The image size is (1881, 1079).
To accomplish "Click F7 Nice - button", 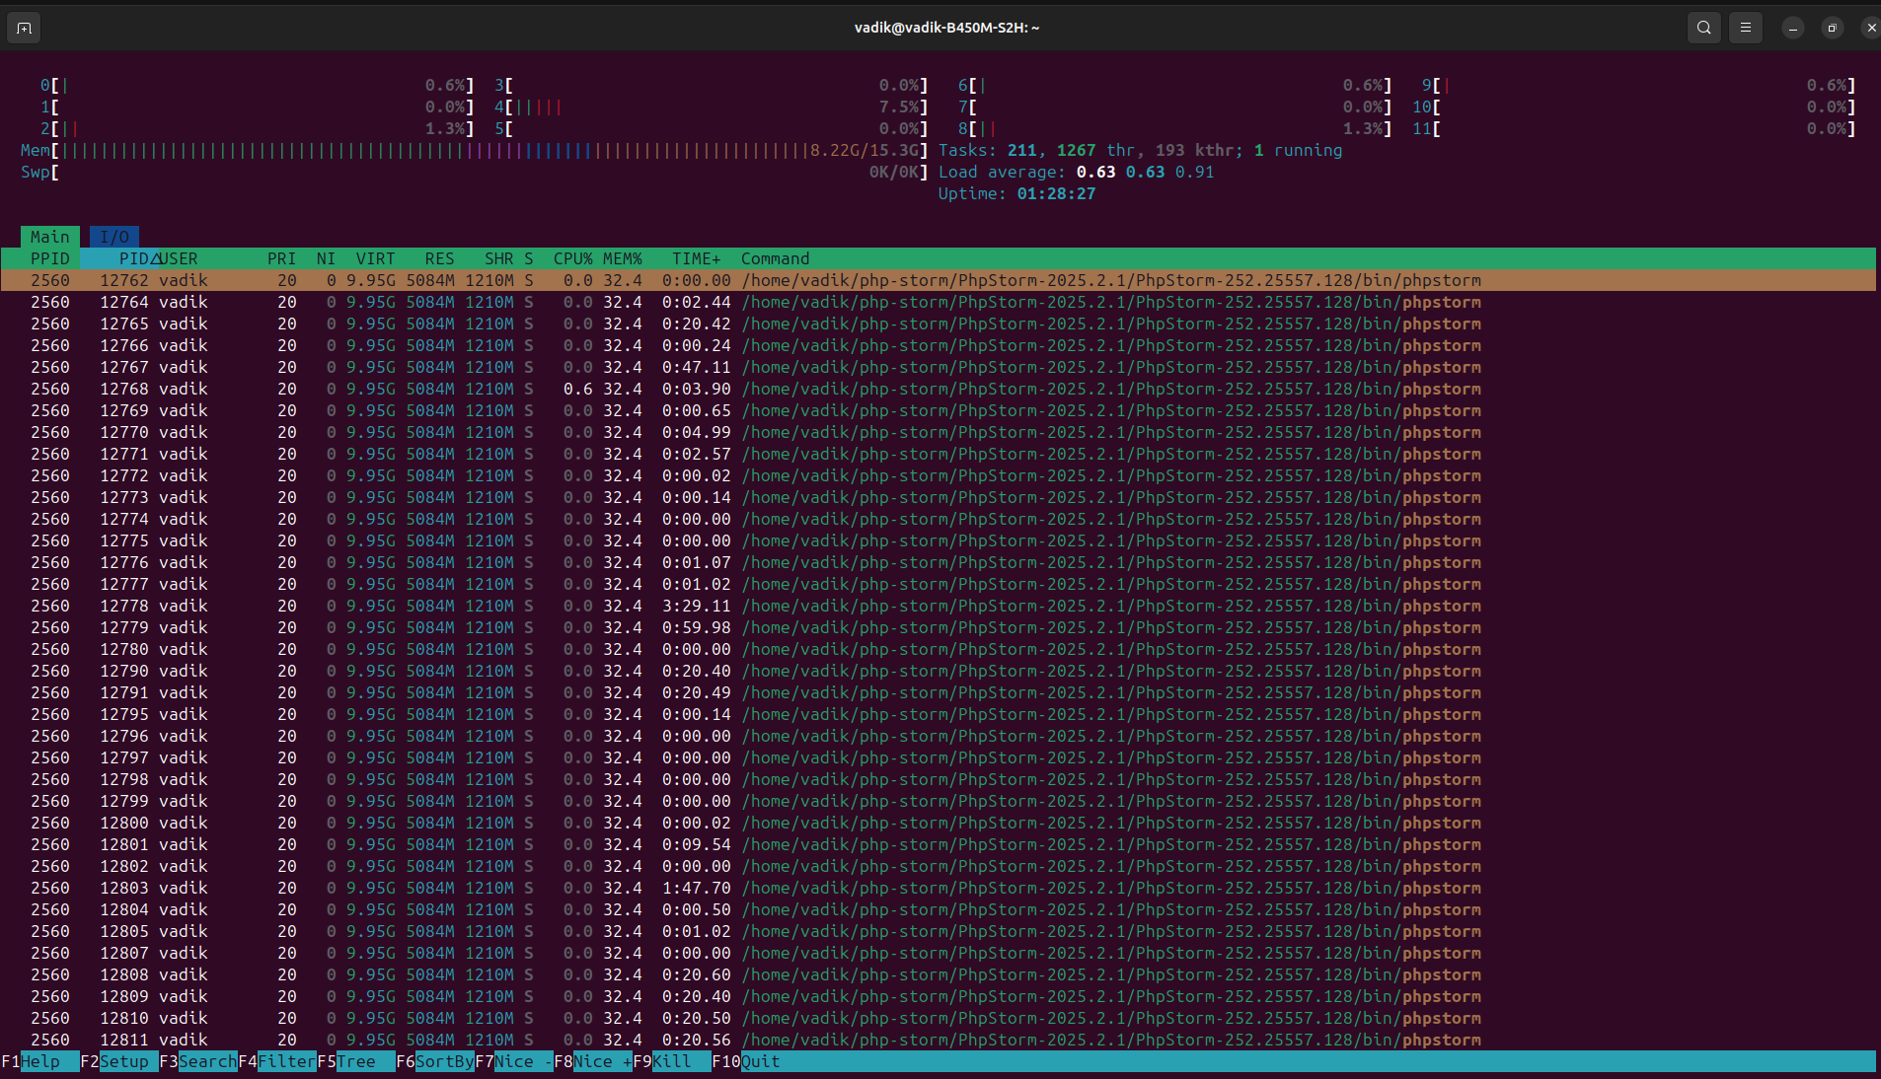I will point(514,1061).
